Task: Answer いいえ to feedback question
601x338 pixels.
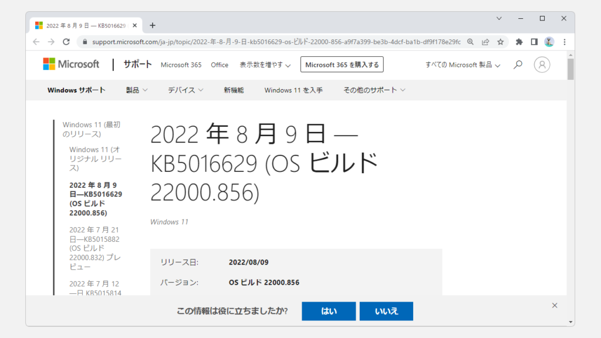Action: [386, 311]
